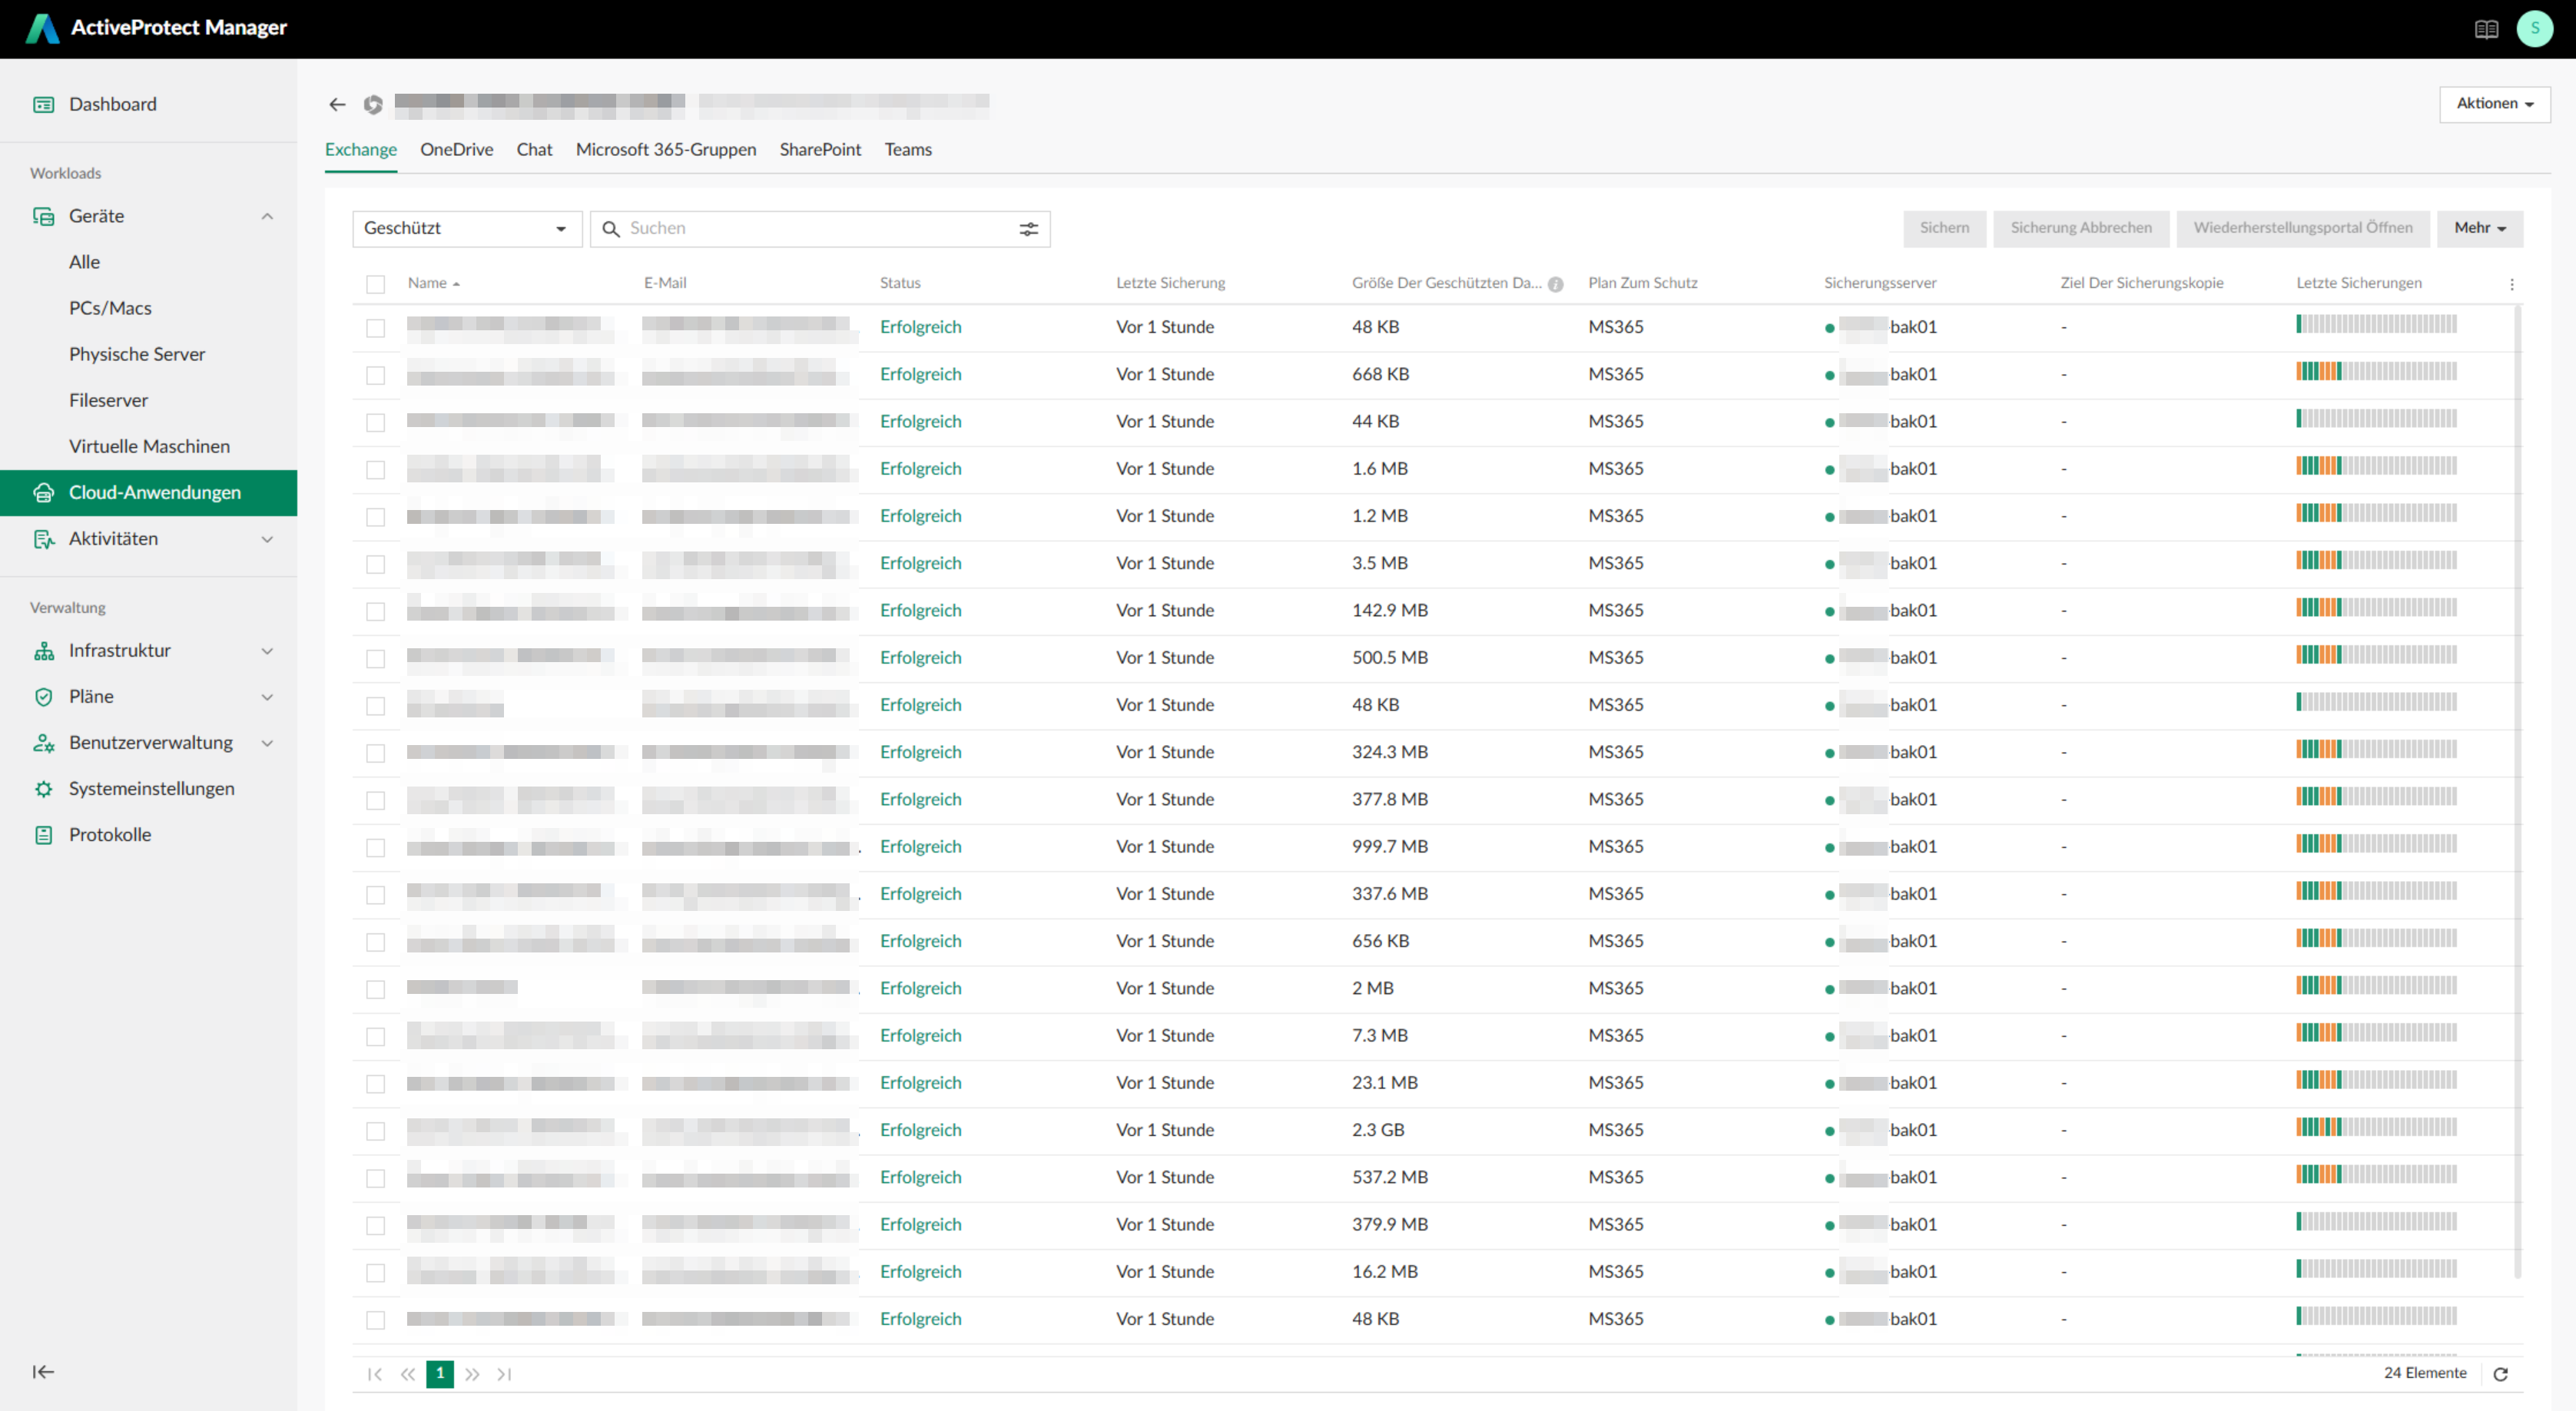This screenshot has width=2576, height=1411.
Task: Click the Sichern button
Action: [1944, 228]
